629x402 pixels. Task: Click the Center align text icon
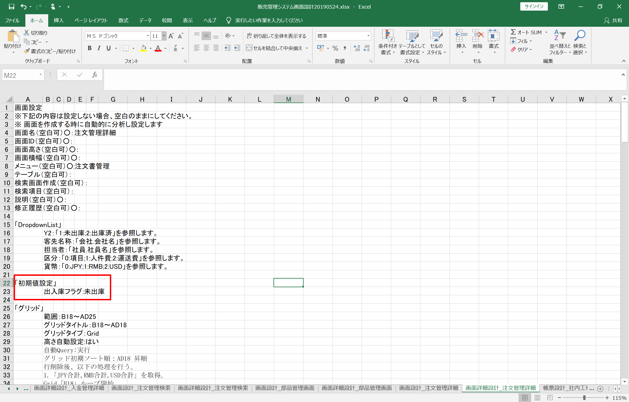coord(206,48)
